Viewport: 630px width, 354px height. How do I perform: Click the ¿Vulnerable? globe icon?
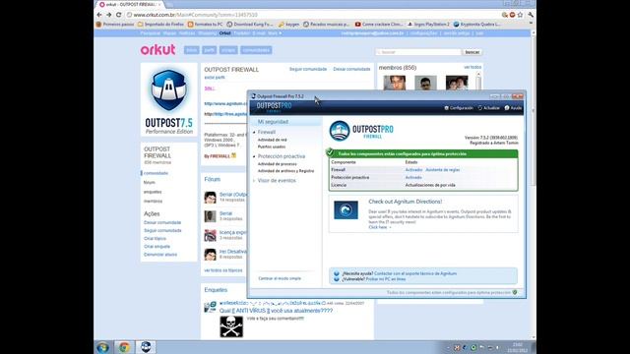tap(337, 279)
